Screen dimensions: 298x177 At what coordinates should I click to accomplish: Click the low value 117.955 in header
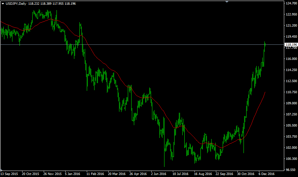pyautogui.click(x=58, y=4)
